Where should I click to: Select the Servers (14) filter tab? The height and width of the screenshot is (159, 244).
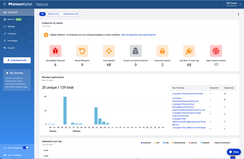coord(53,14)
